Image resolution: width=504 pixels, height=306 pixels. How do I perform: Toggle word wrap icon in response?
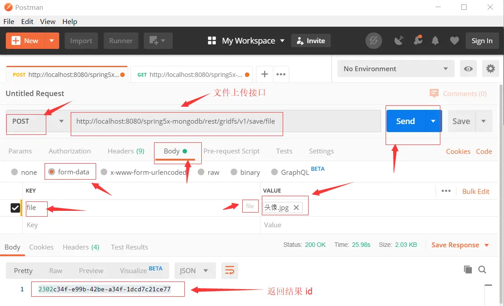pyautogui.click(x=229, y=270)
